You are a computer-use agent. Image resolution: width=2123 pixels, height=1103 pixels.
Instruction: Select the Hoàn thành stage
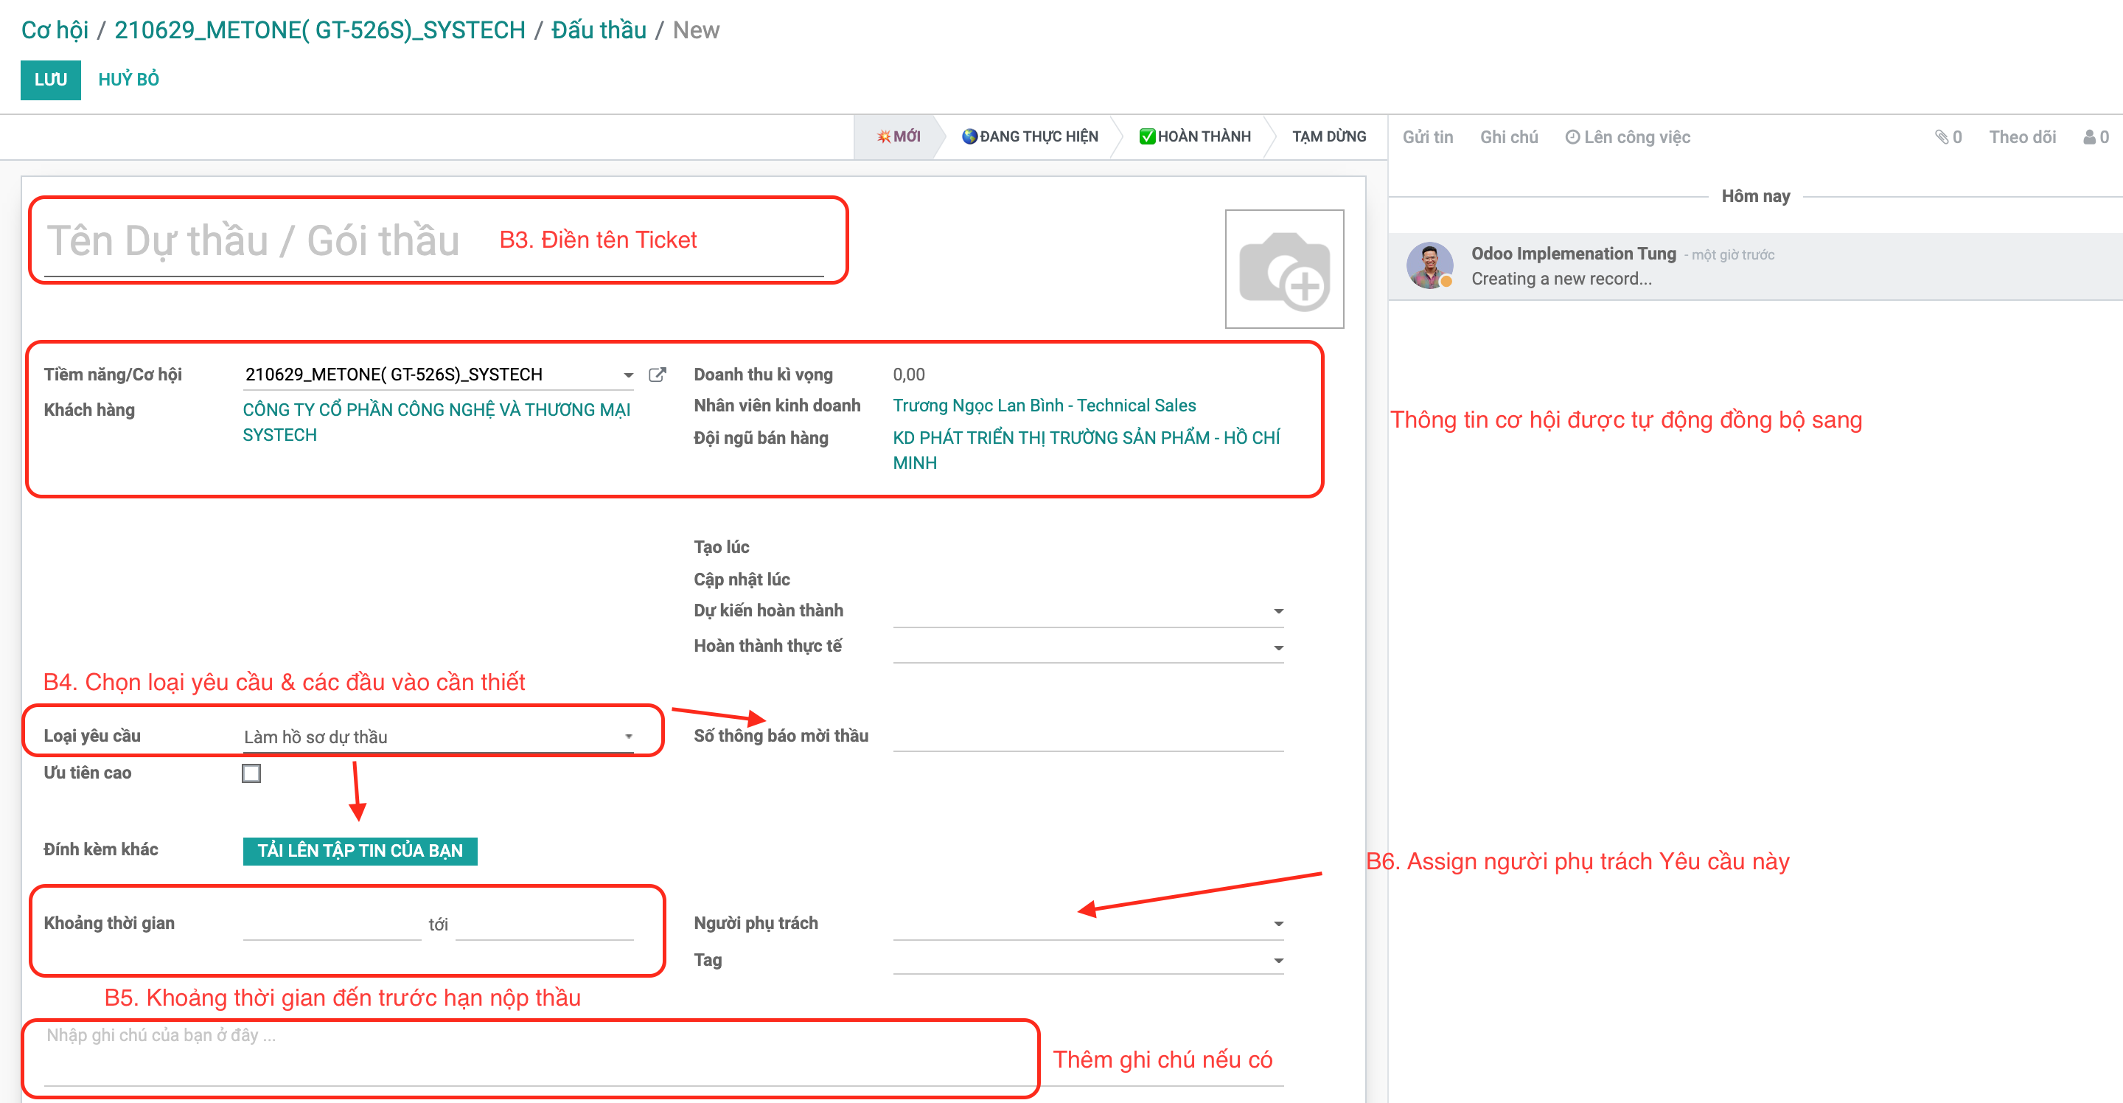(1194, 137)
